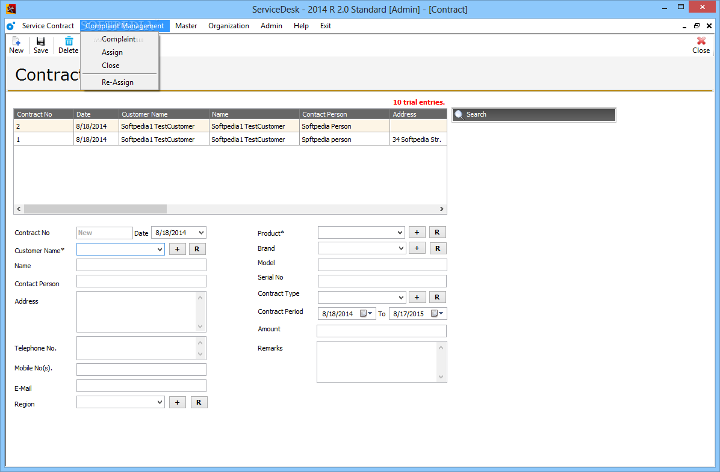
Task: Click the + button next to Brand
Action: coord(417,248)
